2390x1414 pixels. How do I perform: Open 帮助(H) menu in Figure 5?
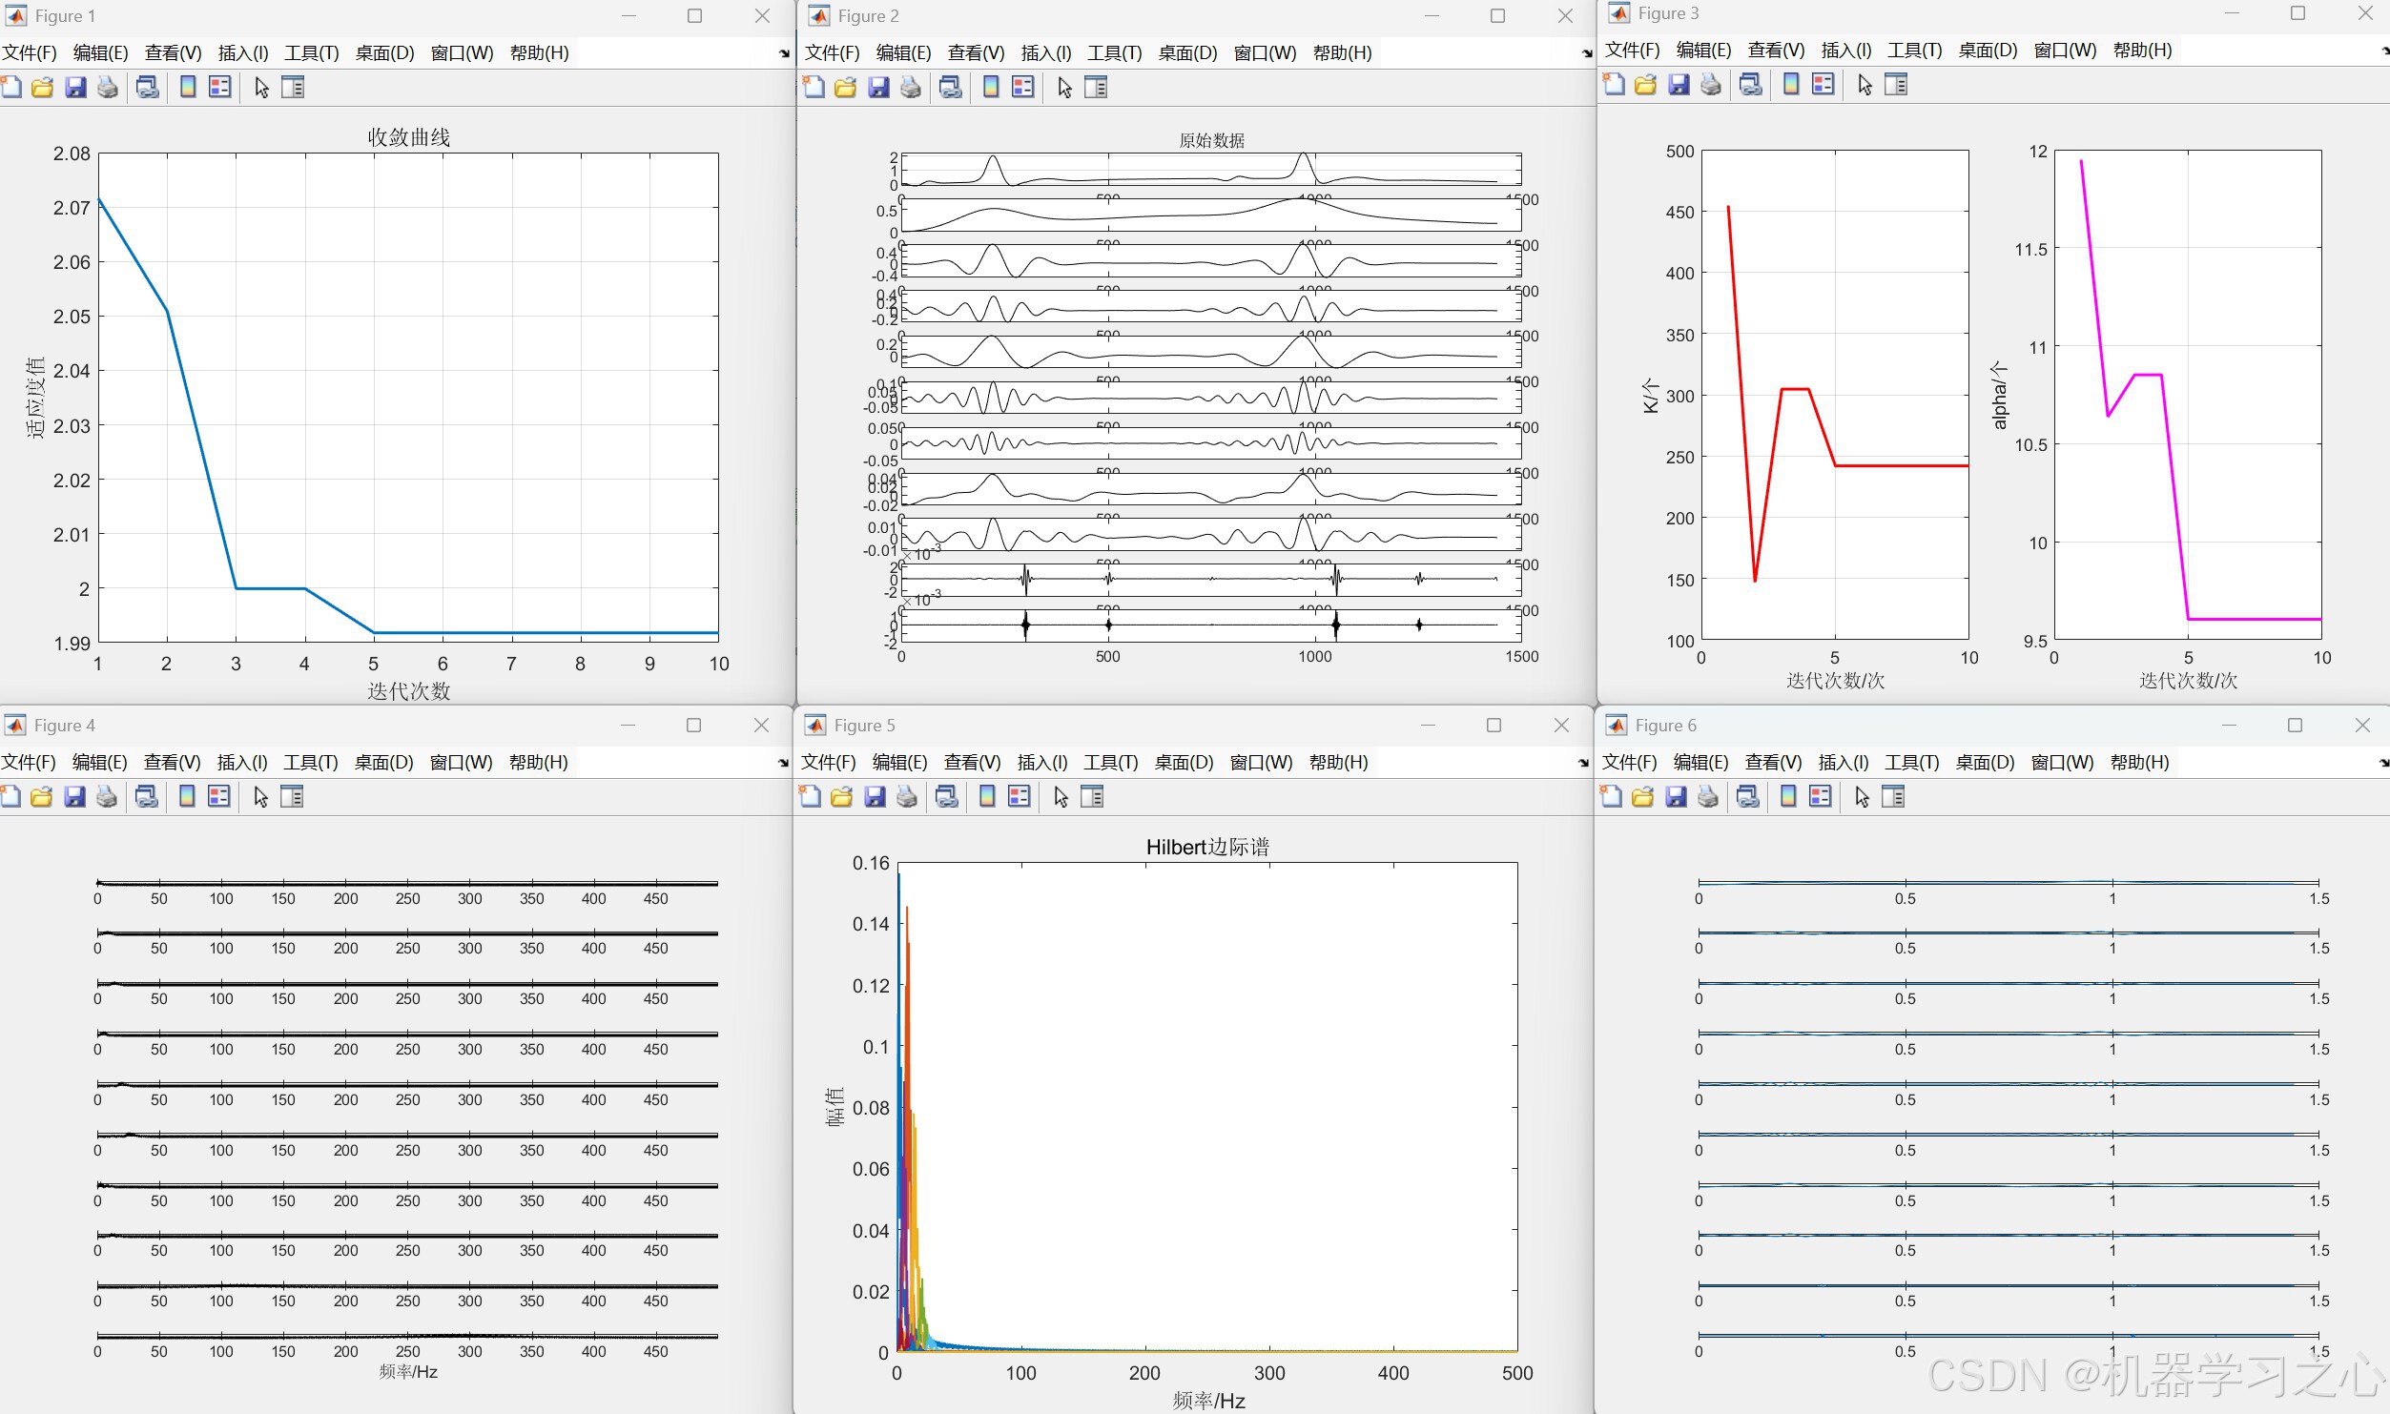click(1338, 762)
